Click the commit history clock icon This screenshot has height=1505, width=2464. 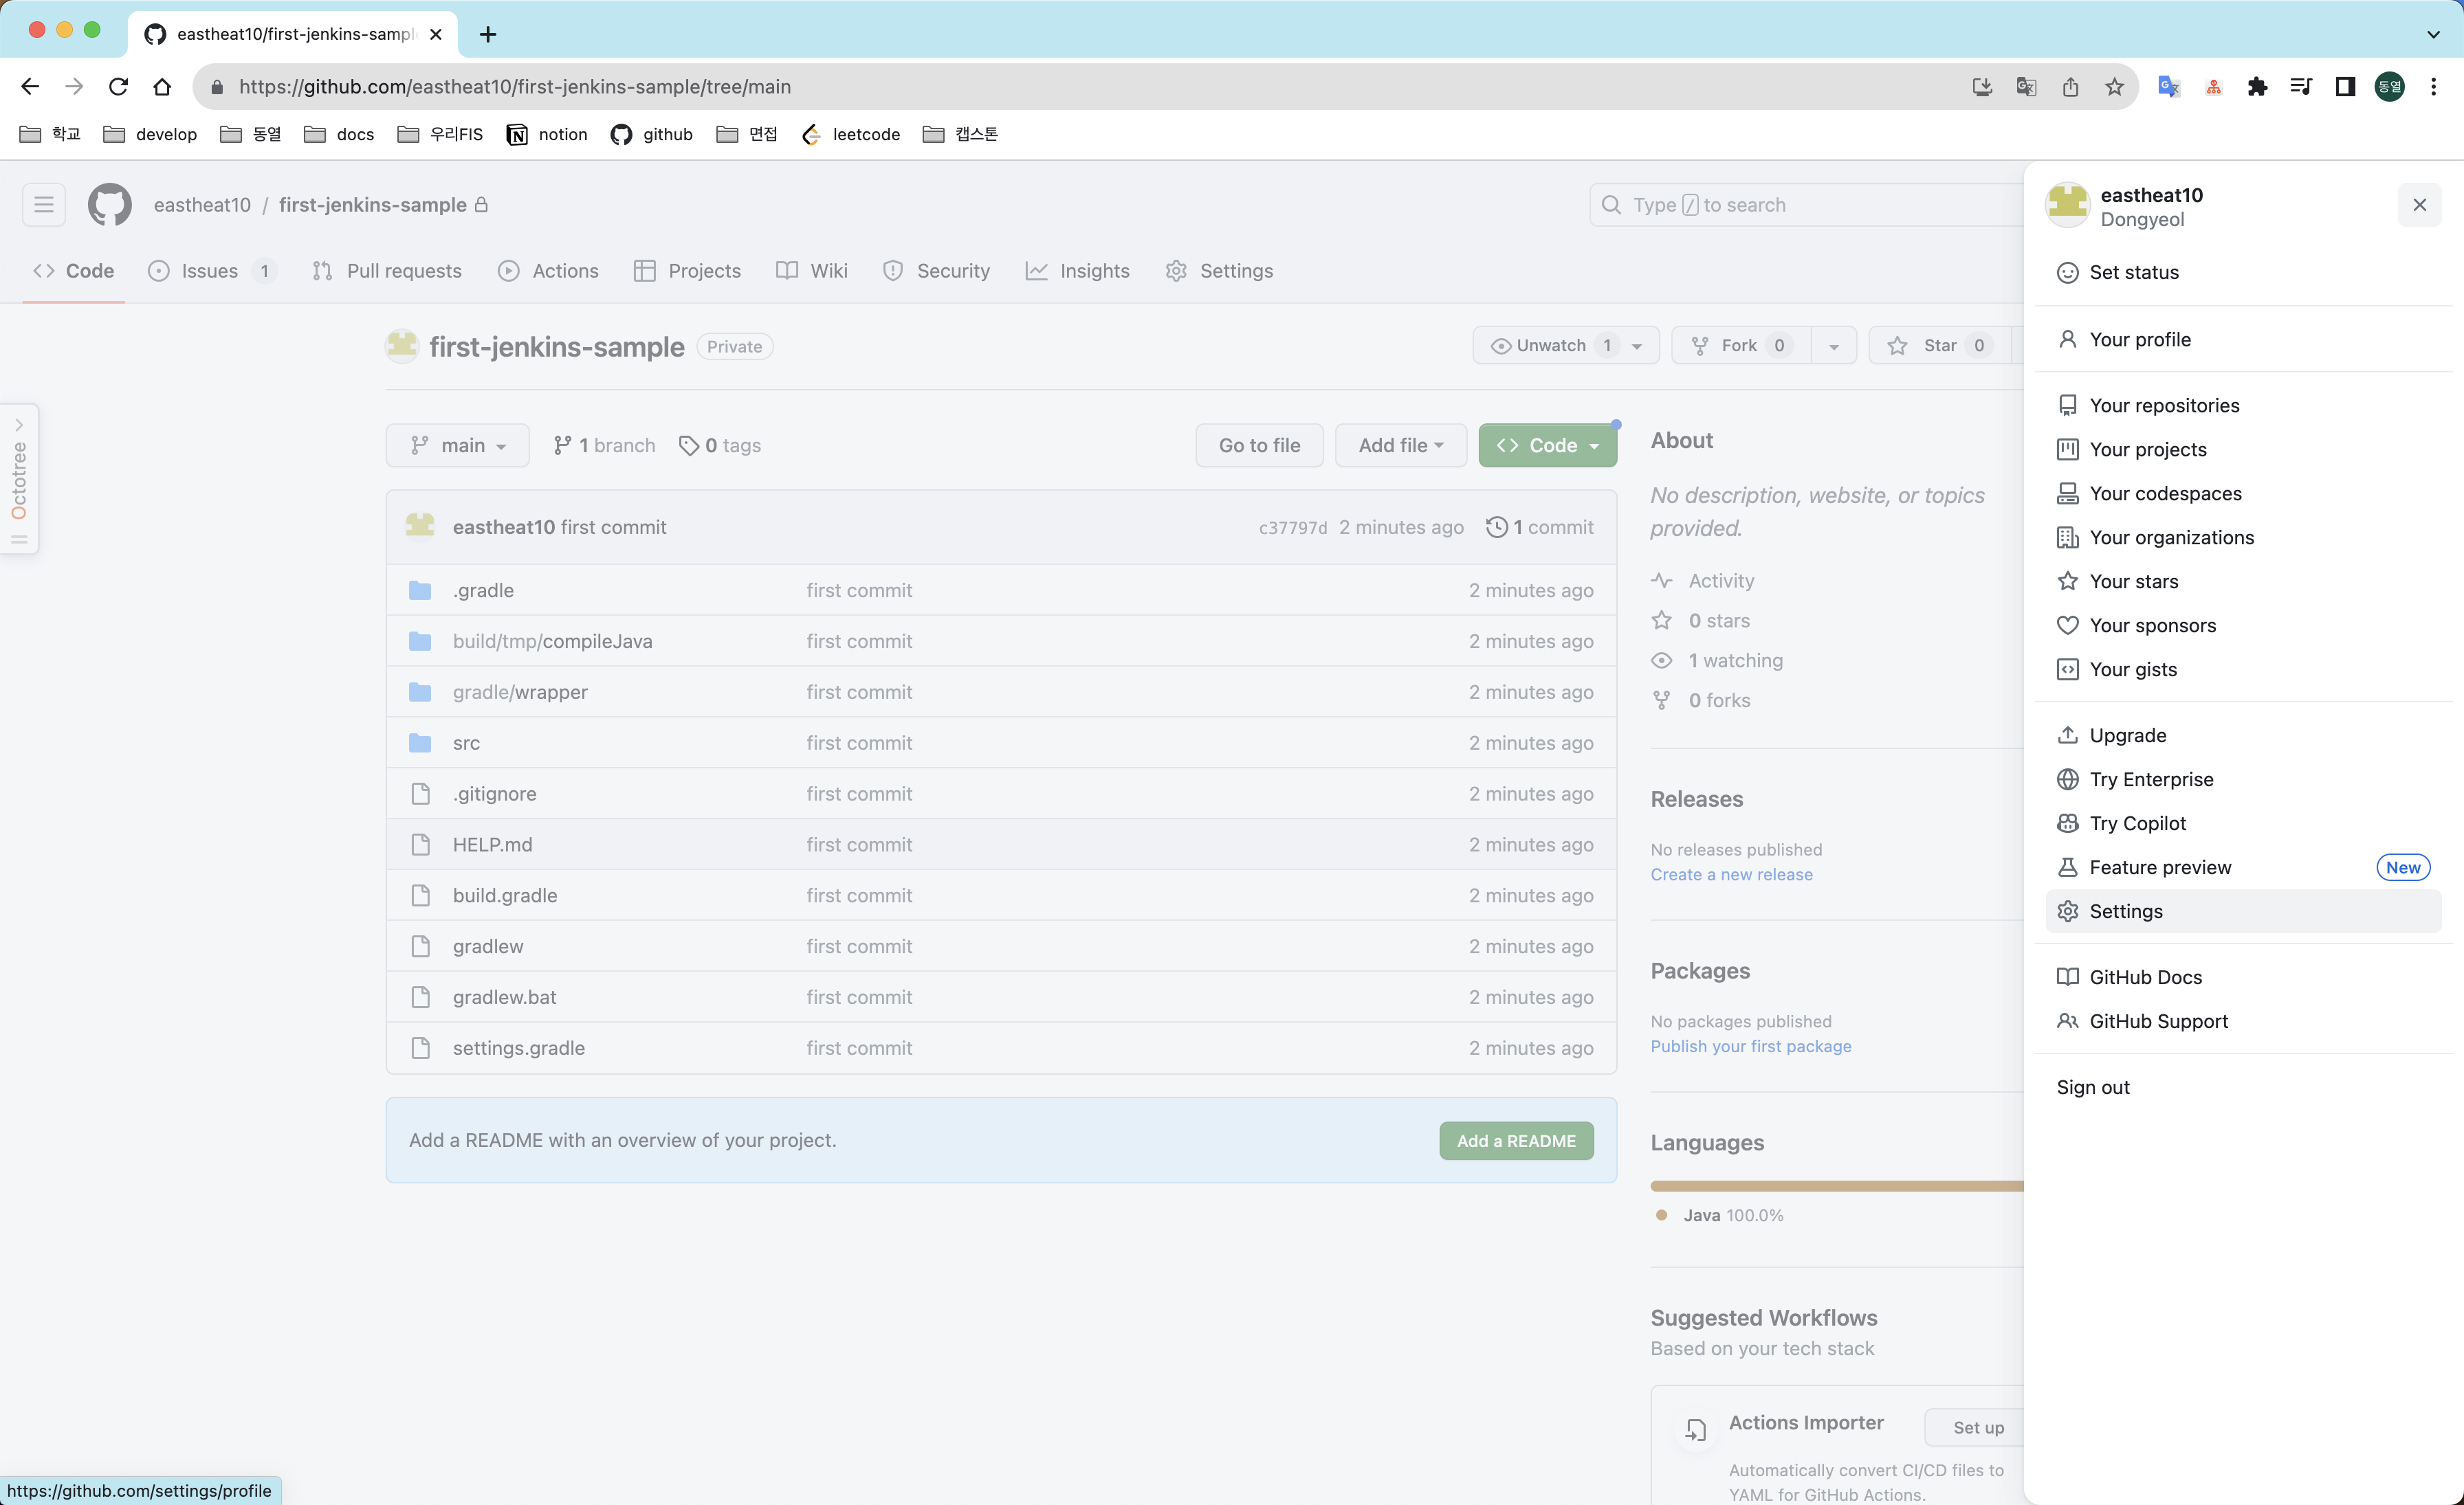tap(1496, 526)
